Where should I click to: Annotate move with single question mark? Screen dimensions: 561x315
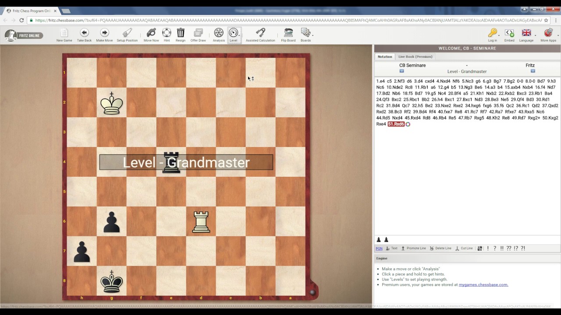495,248
